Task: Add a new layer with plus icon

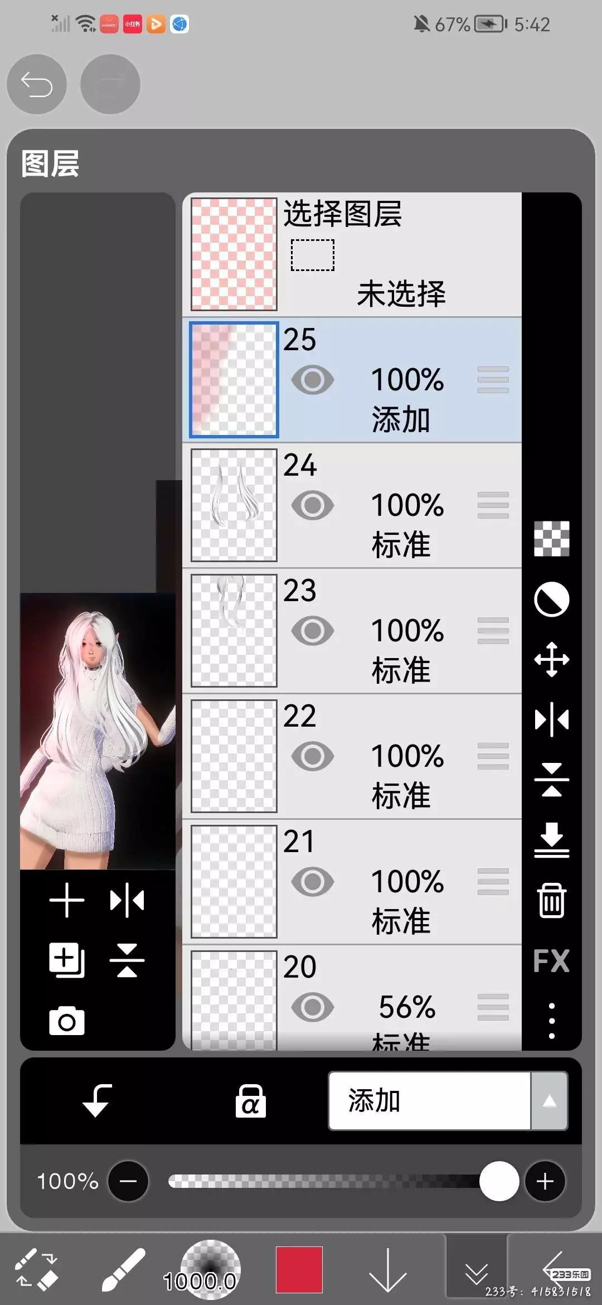Action: 67,900
